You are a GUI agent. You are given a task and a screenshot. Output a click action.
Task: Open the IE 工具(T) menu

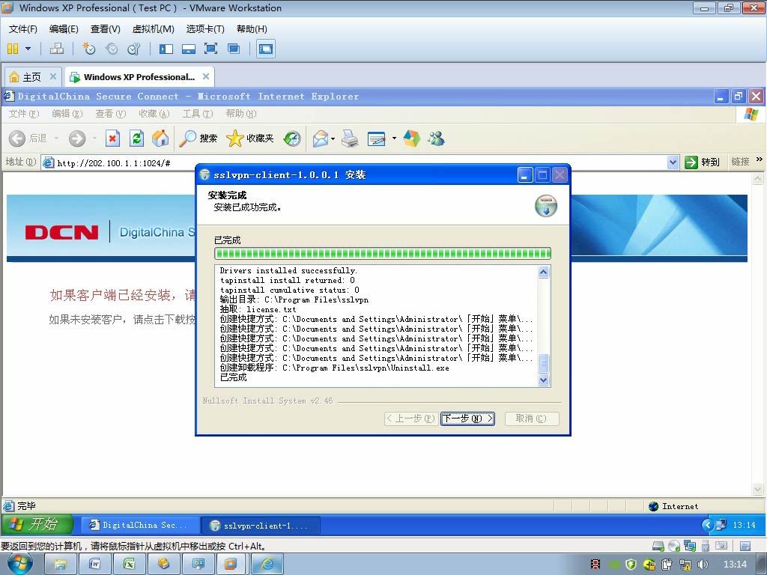[198, 114]
